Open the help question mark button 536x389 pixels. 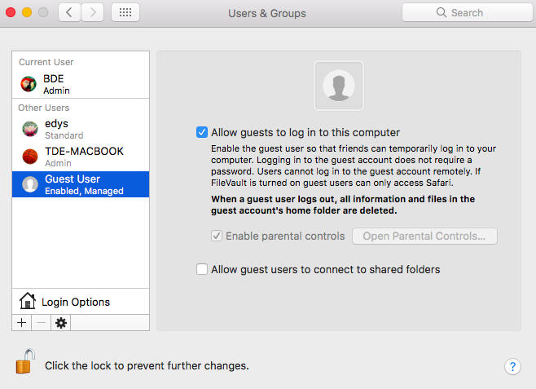point(512,366)
